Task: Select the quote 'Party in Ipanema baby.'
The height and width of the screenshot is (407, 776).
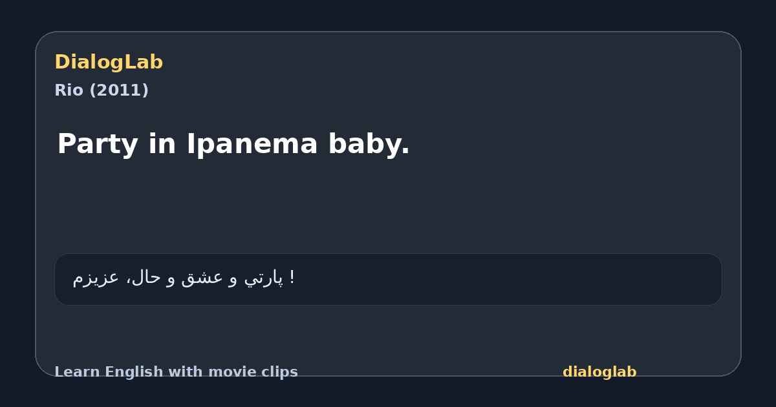Action: [x=233, y=143]
